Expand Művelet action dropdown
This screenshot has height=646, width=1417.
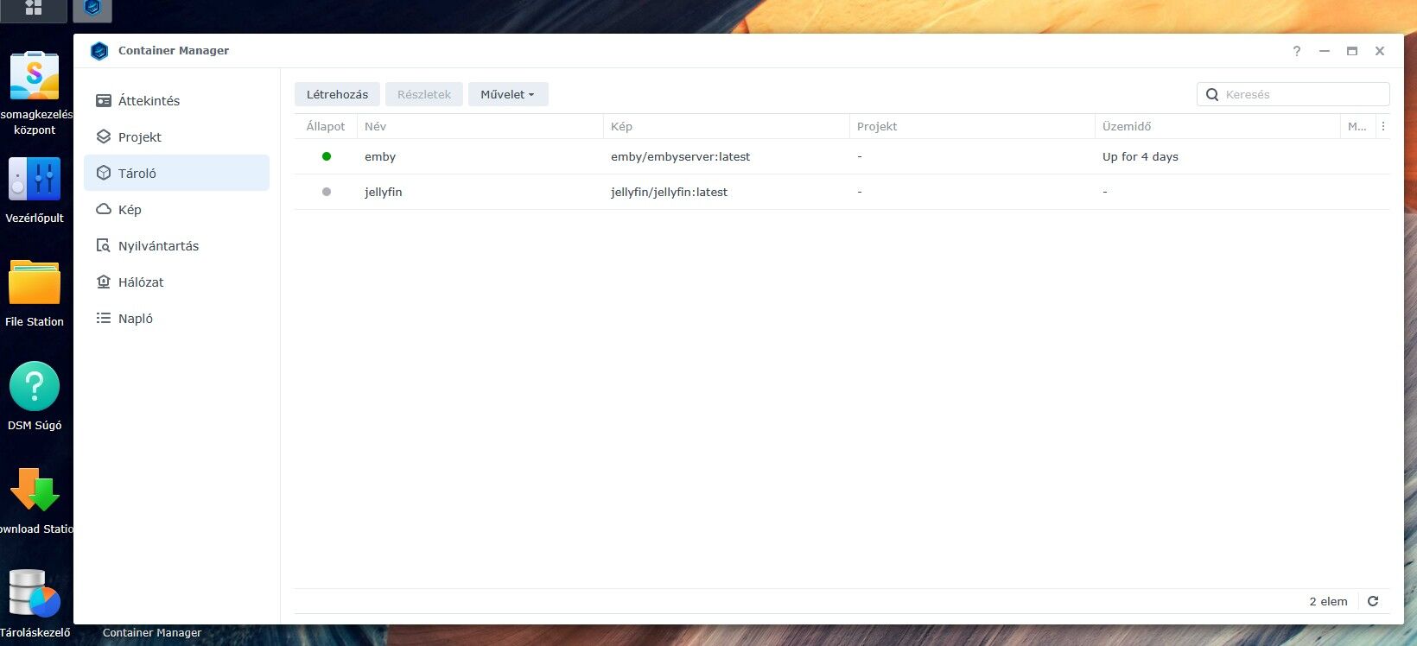508,94
